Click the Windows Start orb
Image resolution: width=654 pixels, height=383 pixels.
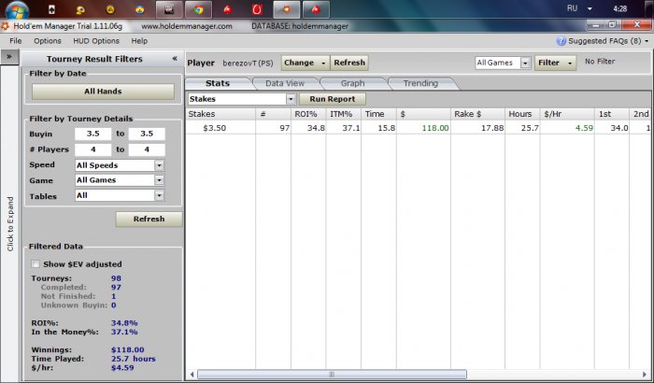click(17, 10)
